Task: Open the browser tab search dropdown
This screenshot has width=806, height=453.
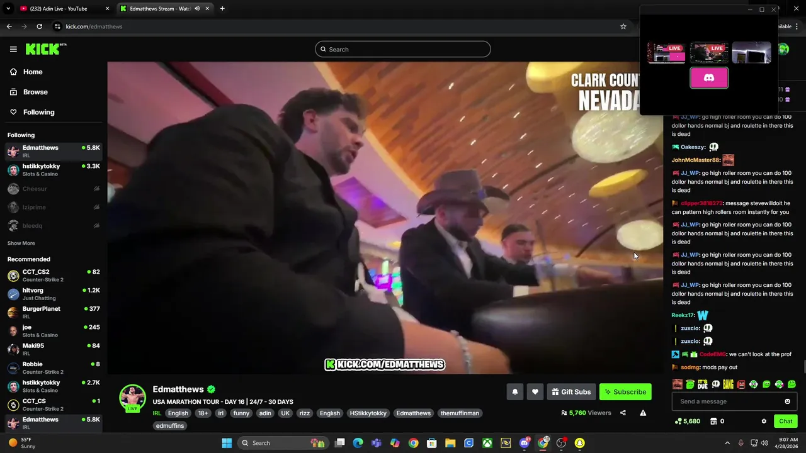Action: point(8,9)
